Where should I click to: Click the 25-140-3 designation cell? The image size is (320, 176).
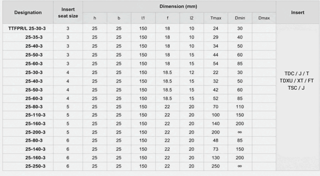(28, 149)
